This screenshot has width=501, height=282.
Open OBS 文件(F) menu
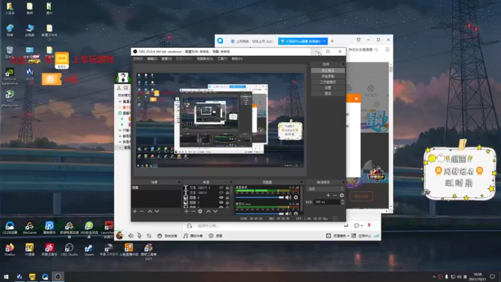tap(138, 59)
